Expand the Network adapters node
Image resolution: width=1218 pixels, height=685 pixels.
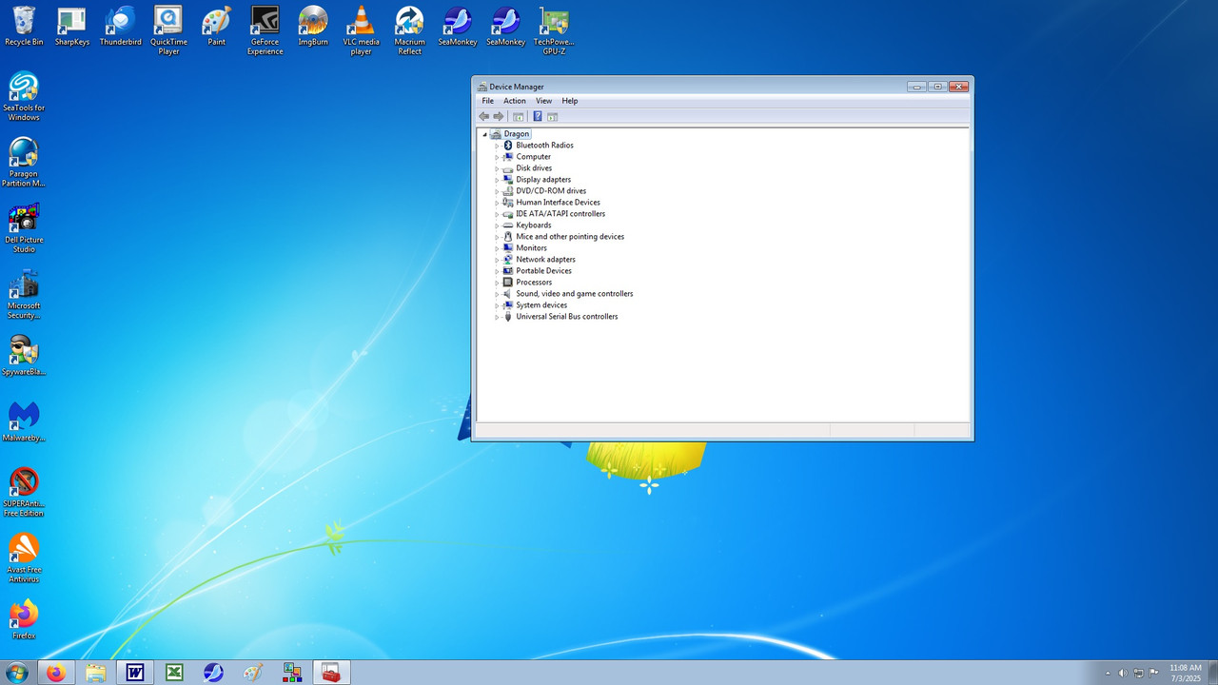pyautogui.click(x=497, y=260)
